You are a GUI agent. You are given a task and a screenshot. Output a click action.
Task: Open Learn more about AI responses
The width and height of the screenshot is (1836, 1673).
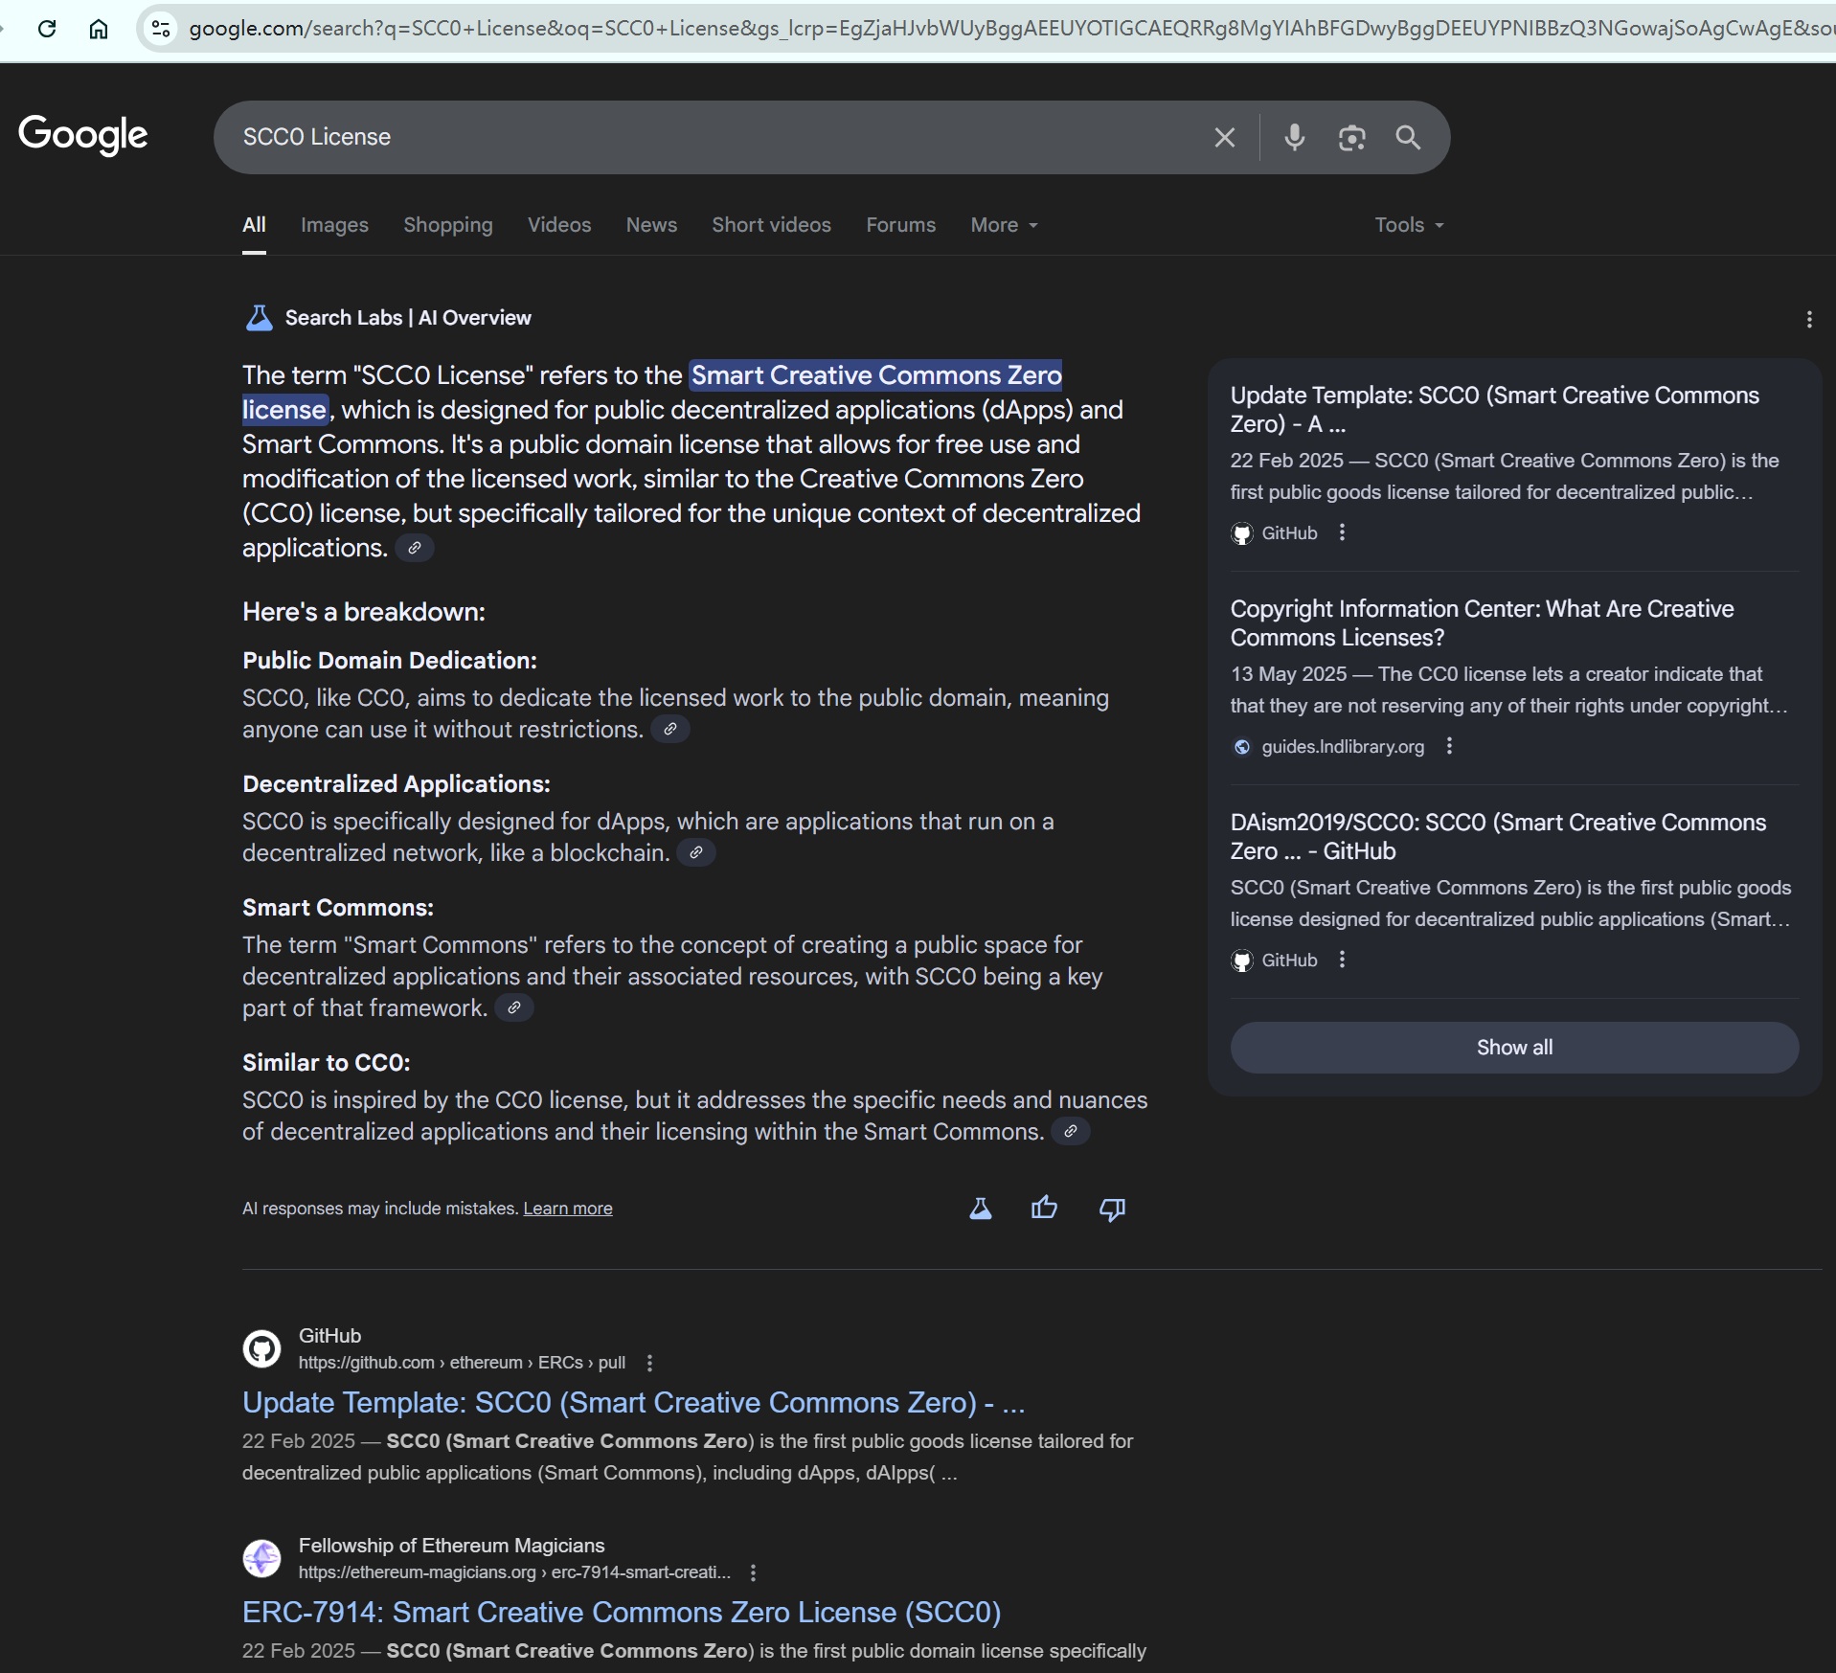568,1209
